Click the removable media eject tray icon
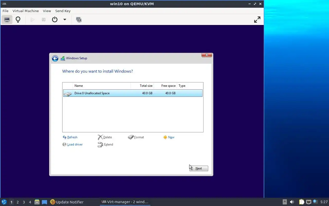 point(285,202)
